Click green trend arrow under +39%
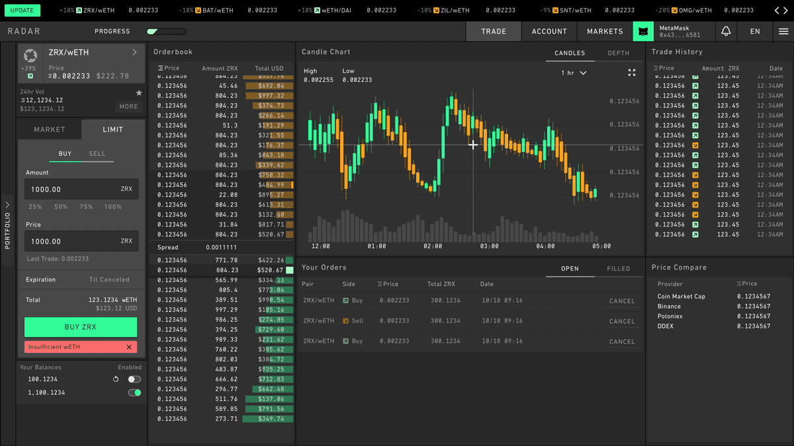 pyautogui.click(x=30, y=77)
